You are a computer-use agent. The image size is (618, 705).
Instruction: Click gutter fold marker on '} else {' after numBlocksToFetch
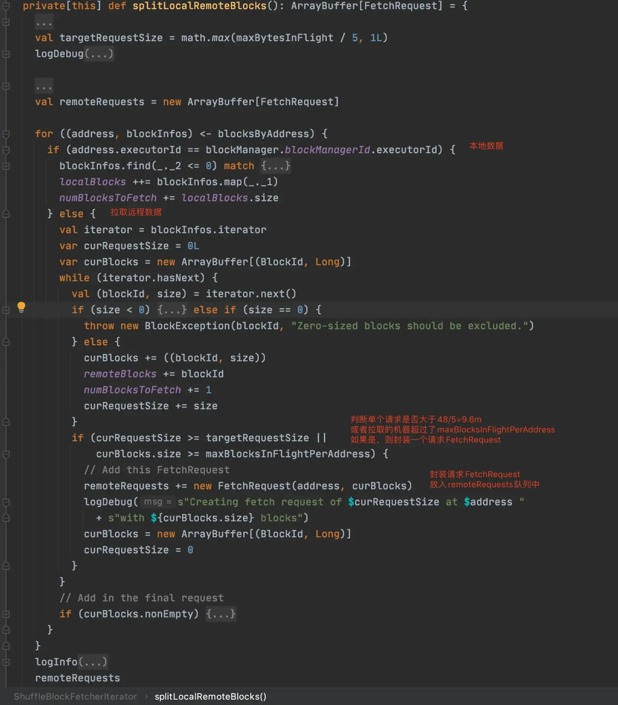tap(6, 214)
